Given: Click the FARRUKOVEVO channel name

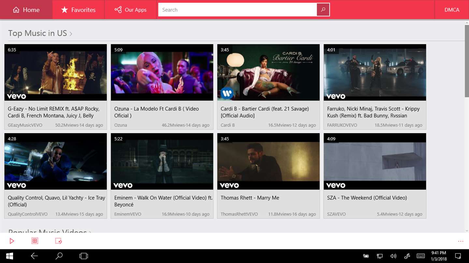Looking at the screenshot, I should [x=342, y=125].
